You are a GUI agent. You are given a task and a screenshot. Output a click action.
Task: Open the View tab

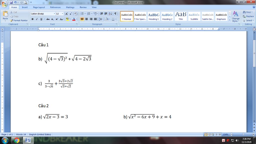(94, 7)
